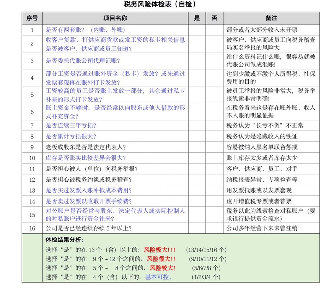Image resolution: width=329 pixels, height=288 pixels.
Task: Click remark "容易被纳入黑名单联合惩戒"
Action: pos(262,147)
